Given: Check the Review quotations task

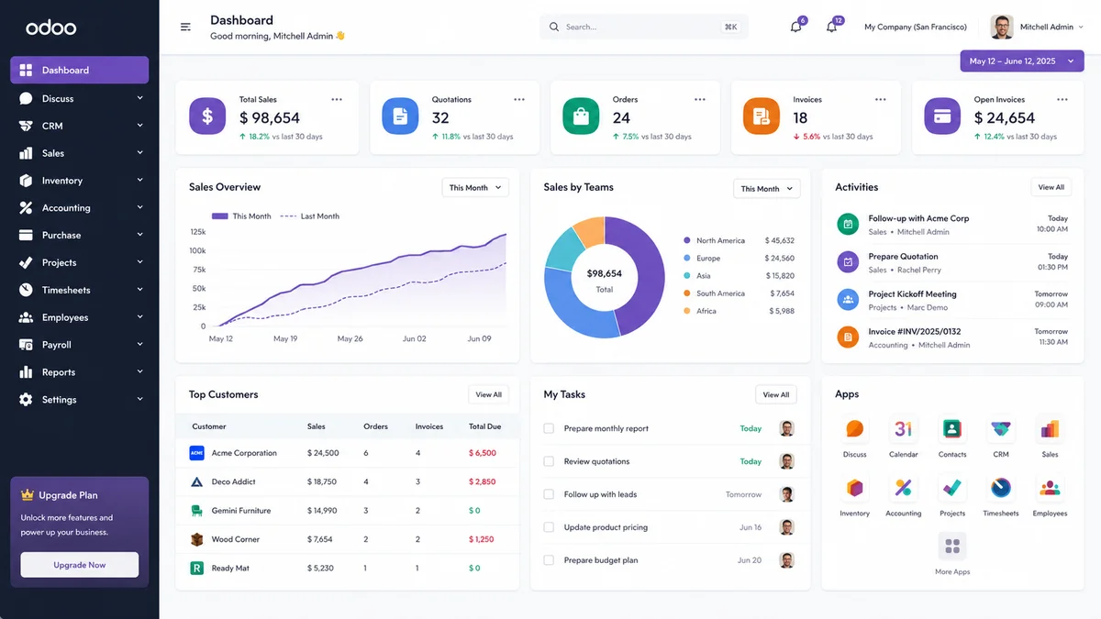Looking at the screenshot, I should [x=549, y=461].
